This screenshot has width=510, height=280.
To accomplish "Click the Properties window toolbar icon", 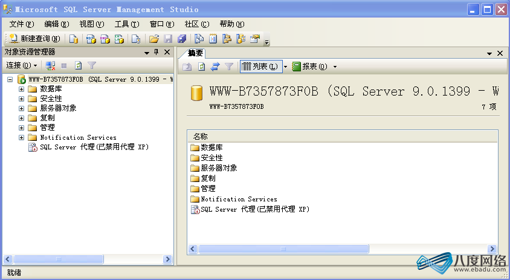I will (x=255, y=39).
